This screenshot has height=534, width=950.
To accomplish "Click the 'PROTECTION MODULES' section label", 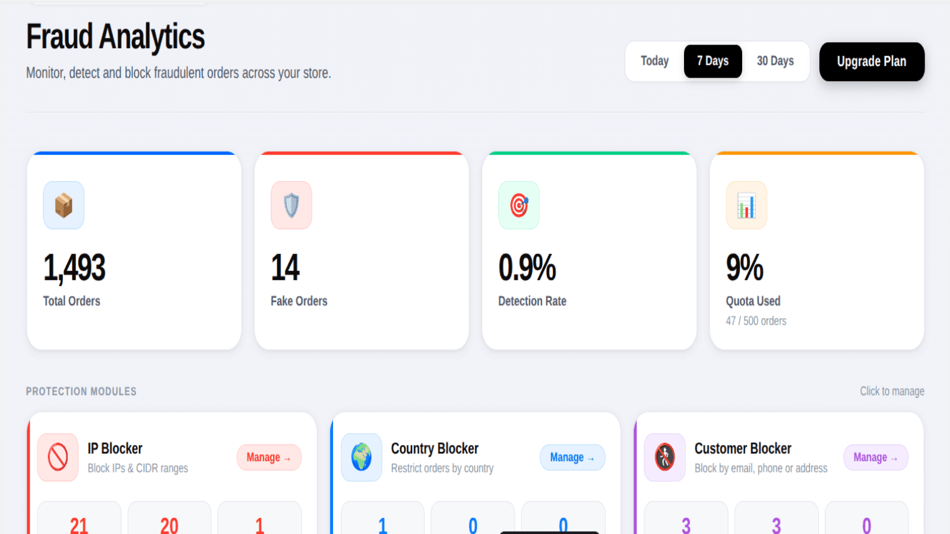I will [81, 392].
